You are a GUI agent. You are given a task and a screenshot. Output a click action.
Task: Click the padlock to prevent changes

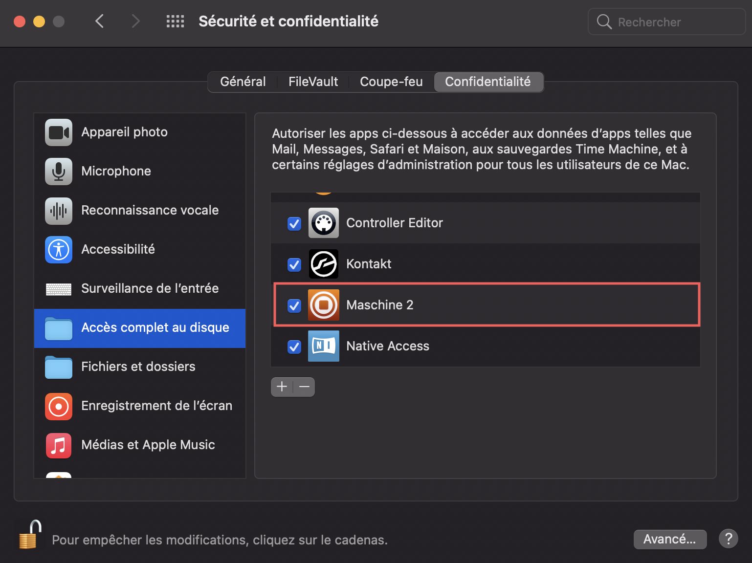[x=30, y=535]
